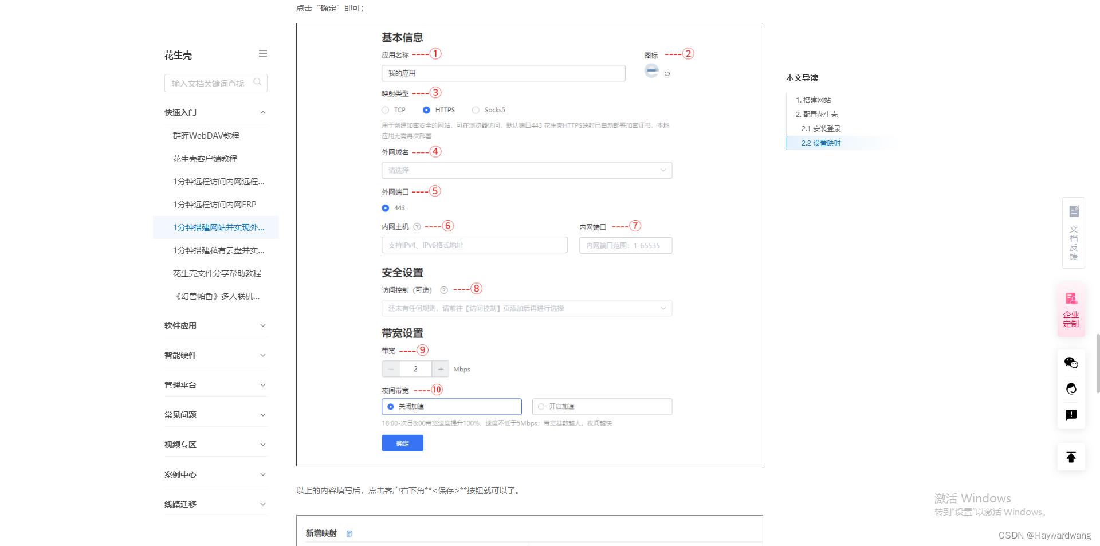The image size is (1100, 546).
Task: Click the 内网端口 input field
Action: [626, 245]
